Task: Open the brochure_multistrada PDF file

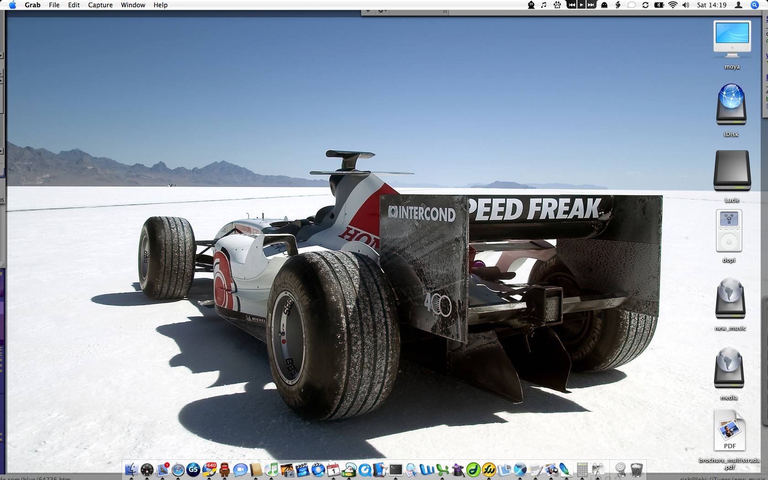Action: [x=730, y=431]
